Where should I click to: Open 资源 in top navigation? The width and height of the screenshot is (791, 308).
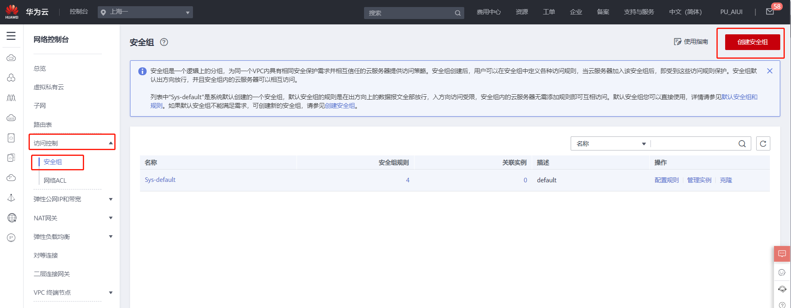[522, 12]
